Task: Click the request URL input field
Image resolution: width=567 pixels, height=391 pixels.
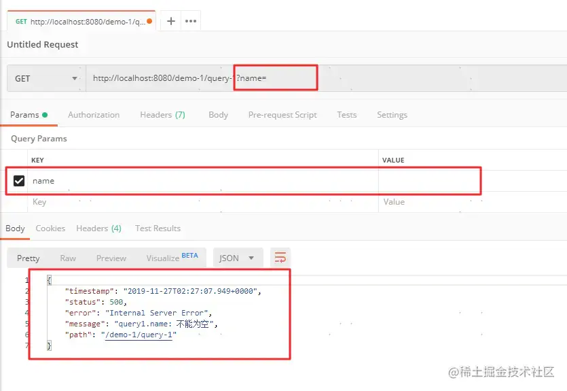Action: 326,78
